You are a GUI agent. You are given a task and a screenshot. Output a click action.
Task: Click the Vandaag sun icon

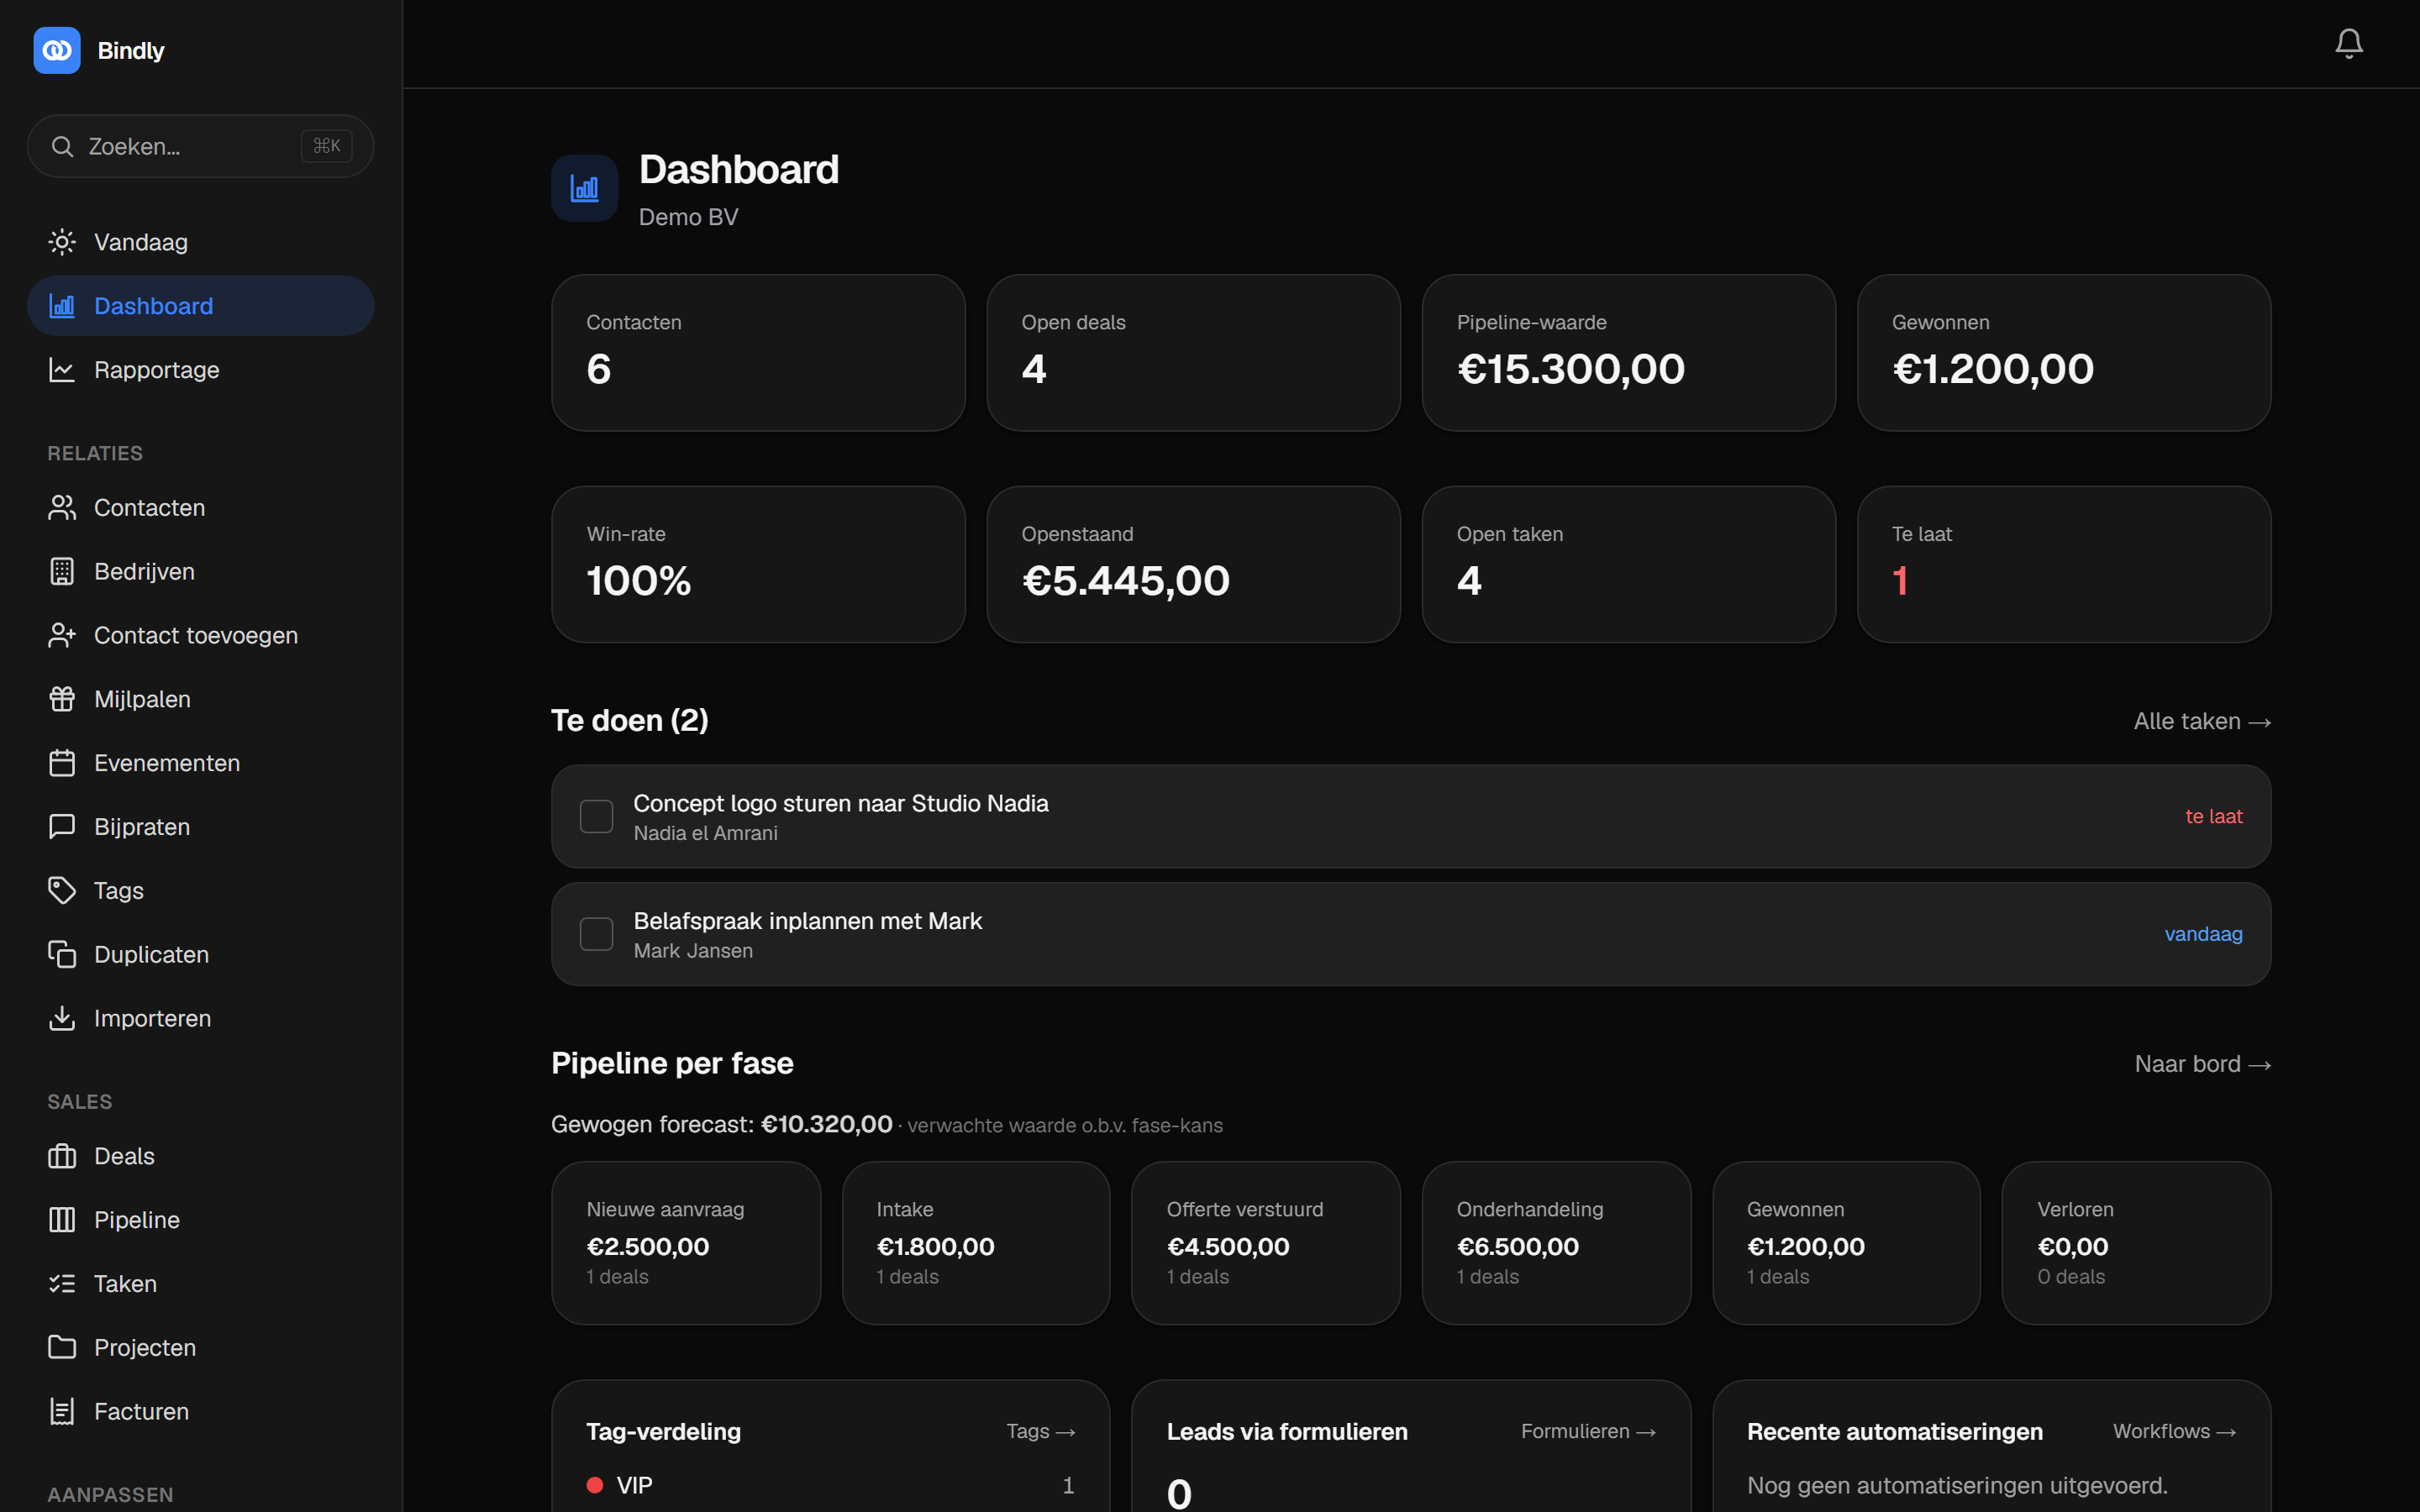(x=62, y=242)
